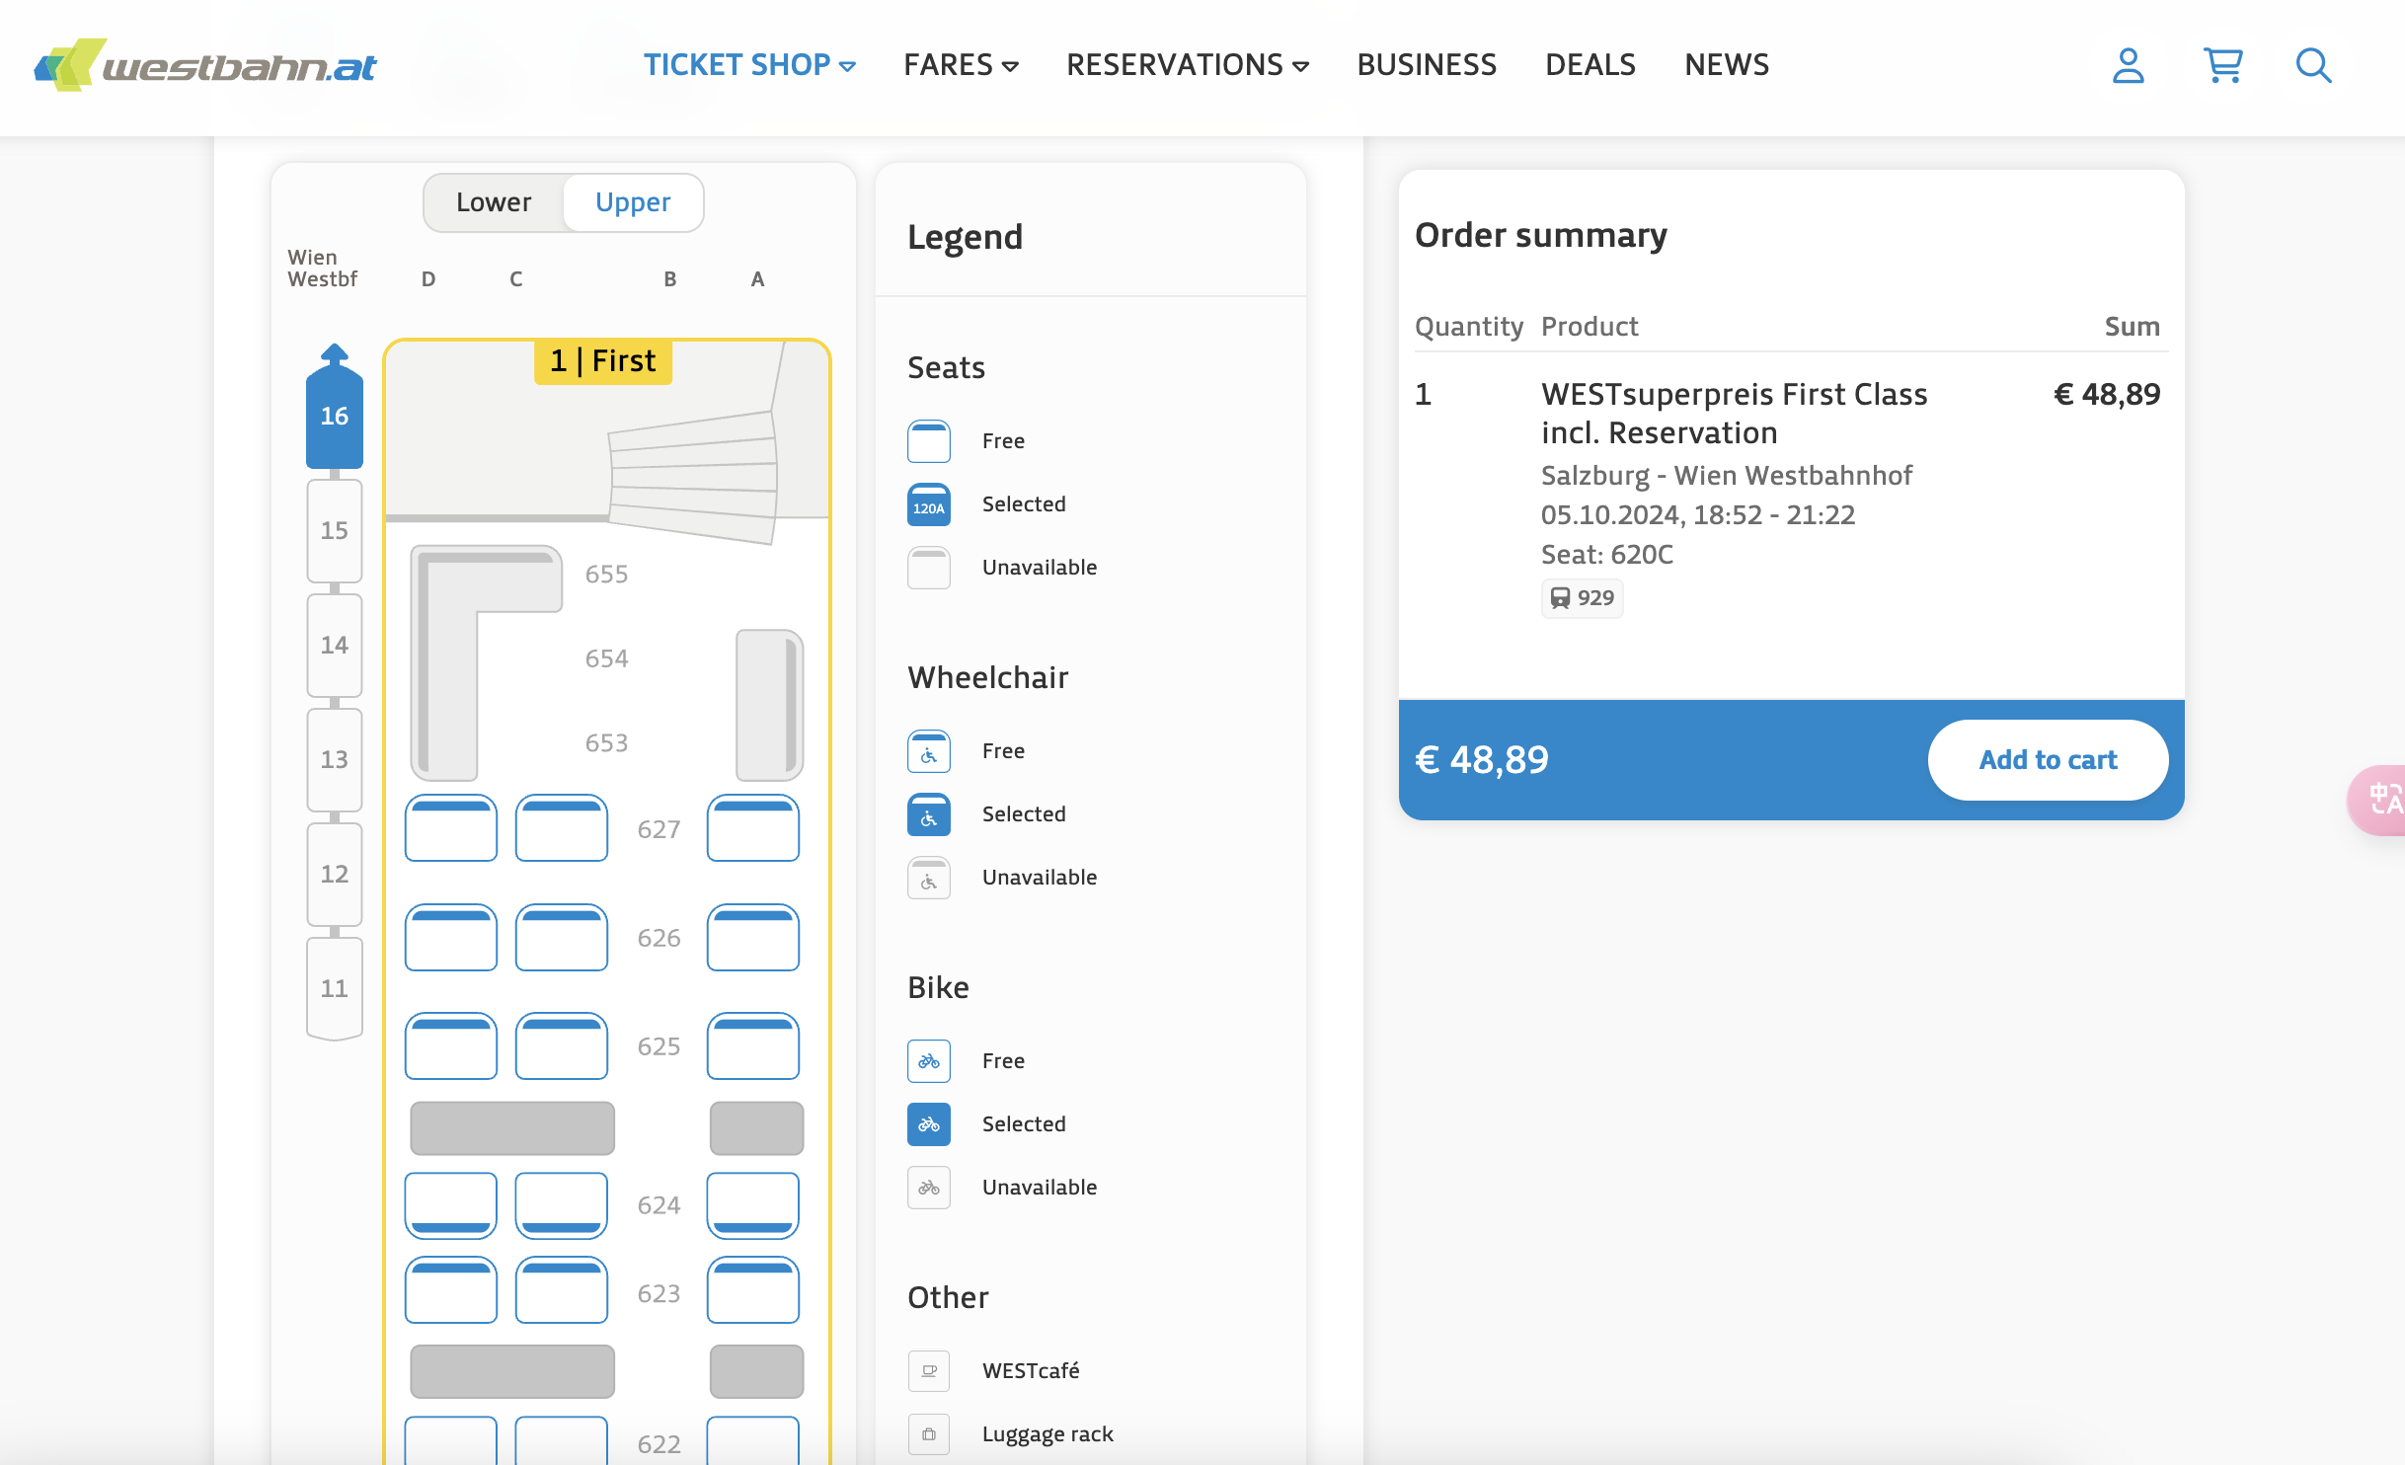This screenshot has height=1465, width=2405.
Task: Expand the TICKET SHOP menu
Action: pos(749,65)
